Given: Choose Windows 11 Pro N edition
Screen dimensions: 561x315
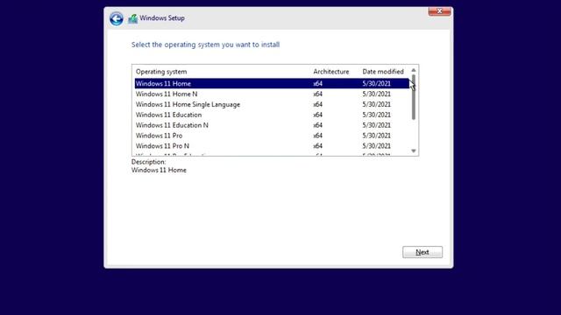Looking at the screenshot, I should click(x=273, y=146).
